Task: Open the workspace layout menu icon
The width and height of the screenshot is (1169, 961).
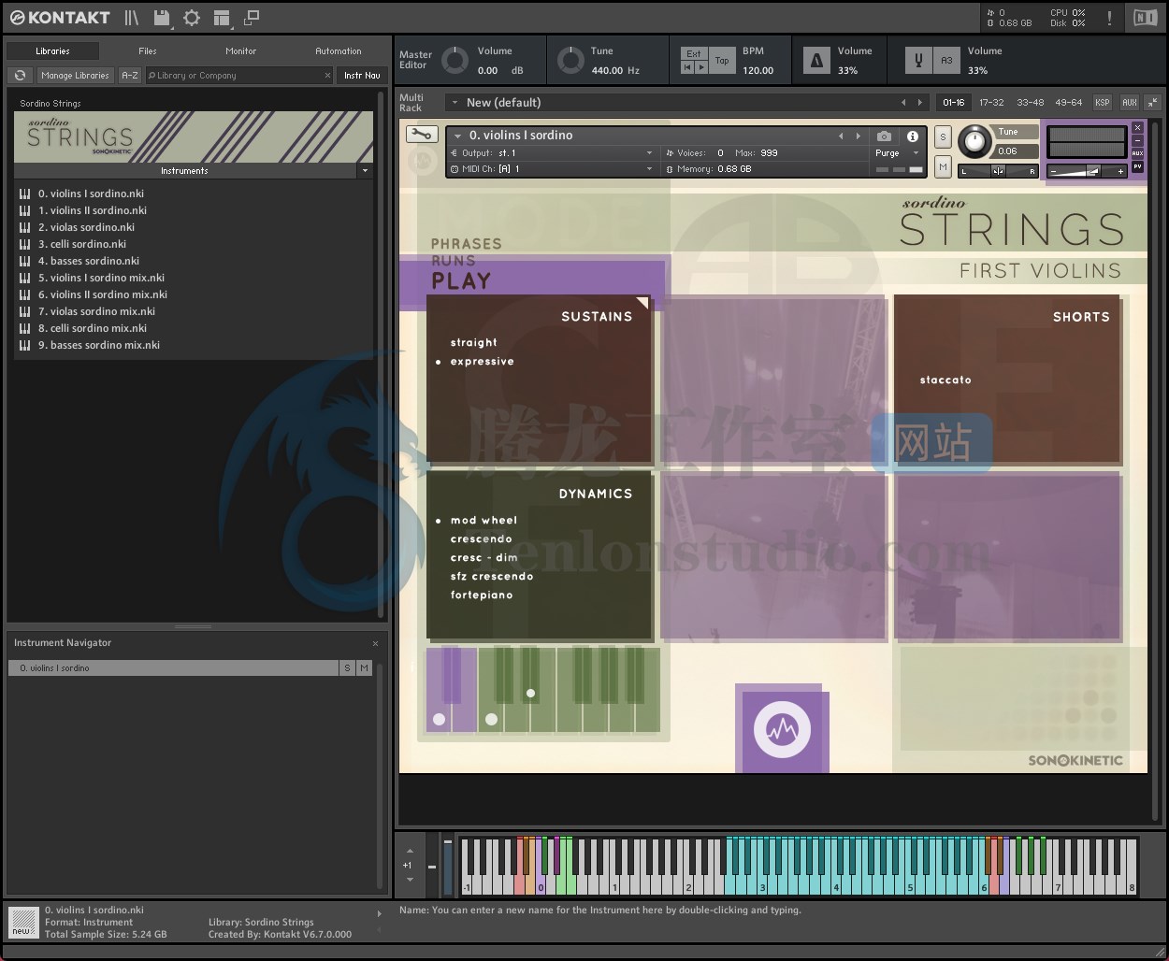Action: (222, 18)
